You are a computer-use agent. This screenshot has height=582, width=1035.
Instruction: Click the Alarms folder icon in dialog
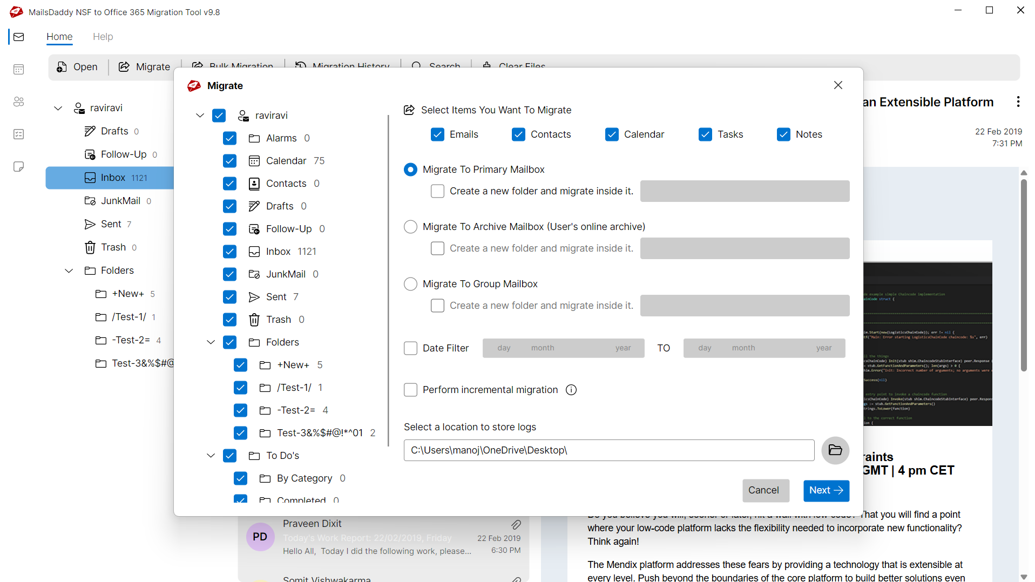click(x=254, y=138)
